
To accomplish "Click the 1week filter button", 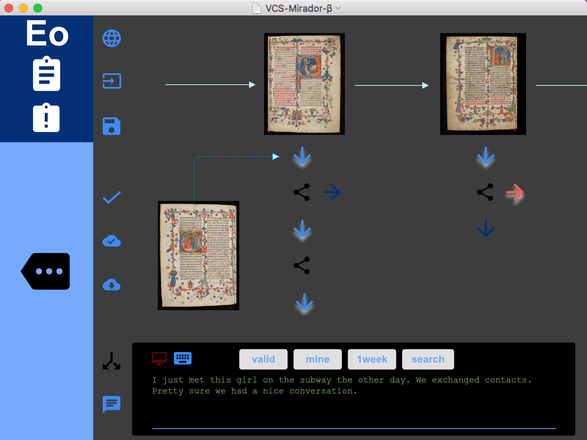I will click(372, 359).
